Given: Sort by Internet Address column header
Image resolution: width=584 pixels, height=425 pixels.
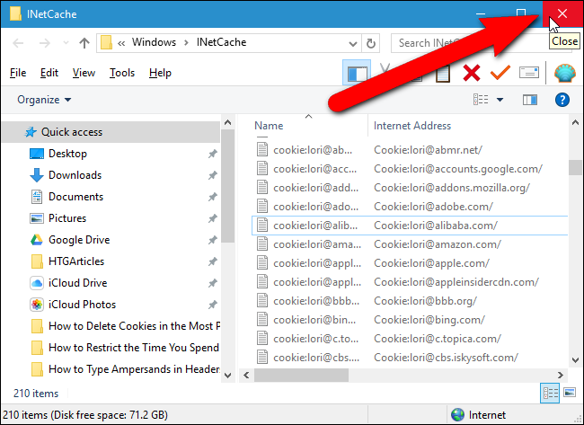Looking at the screenshot, I should (411, 126).
